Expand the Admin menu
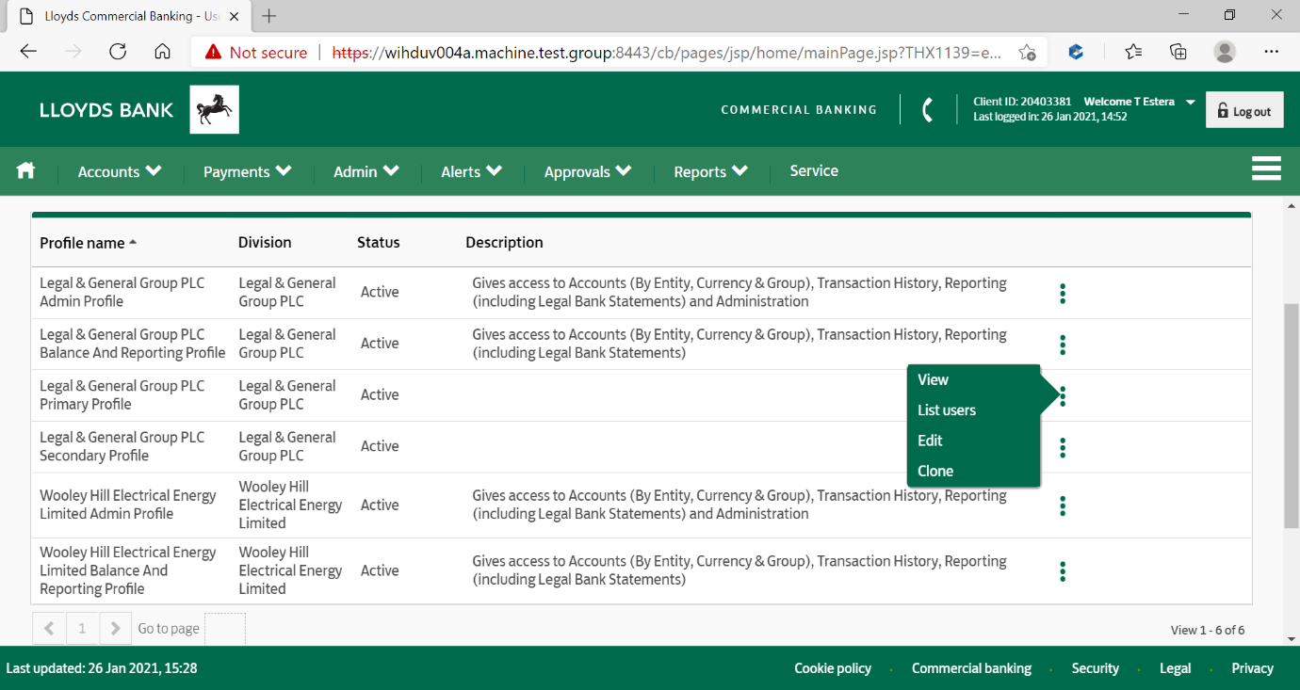This screenshot has width=1300, height=690. pos(366,171)
